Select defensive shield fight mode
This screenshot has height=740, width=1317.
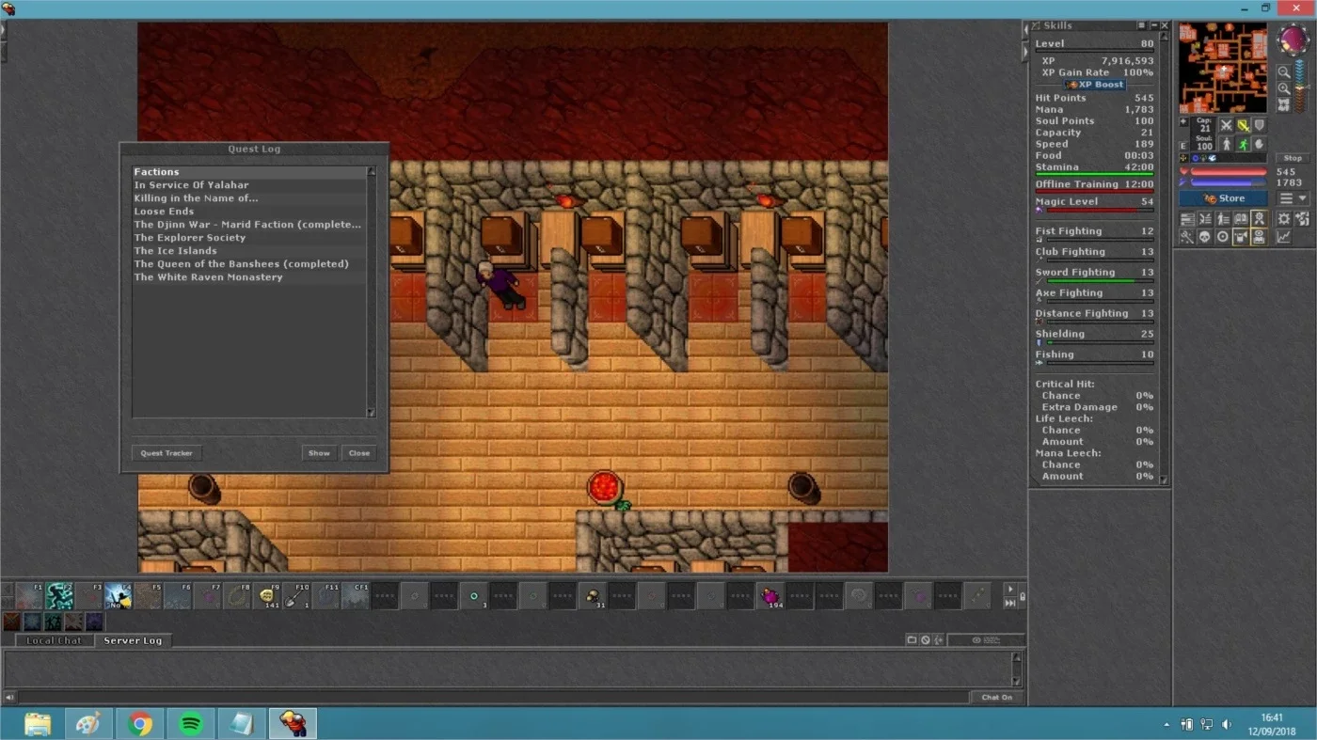tap(1260, 125)
